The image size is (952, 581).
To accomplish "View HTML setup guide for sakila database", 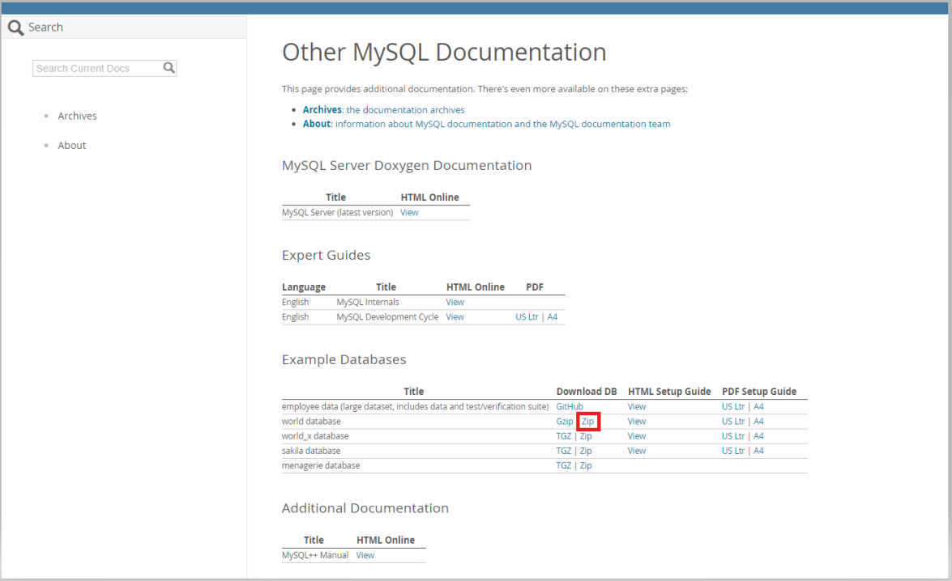I will pos(637,452).
